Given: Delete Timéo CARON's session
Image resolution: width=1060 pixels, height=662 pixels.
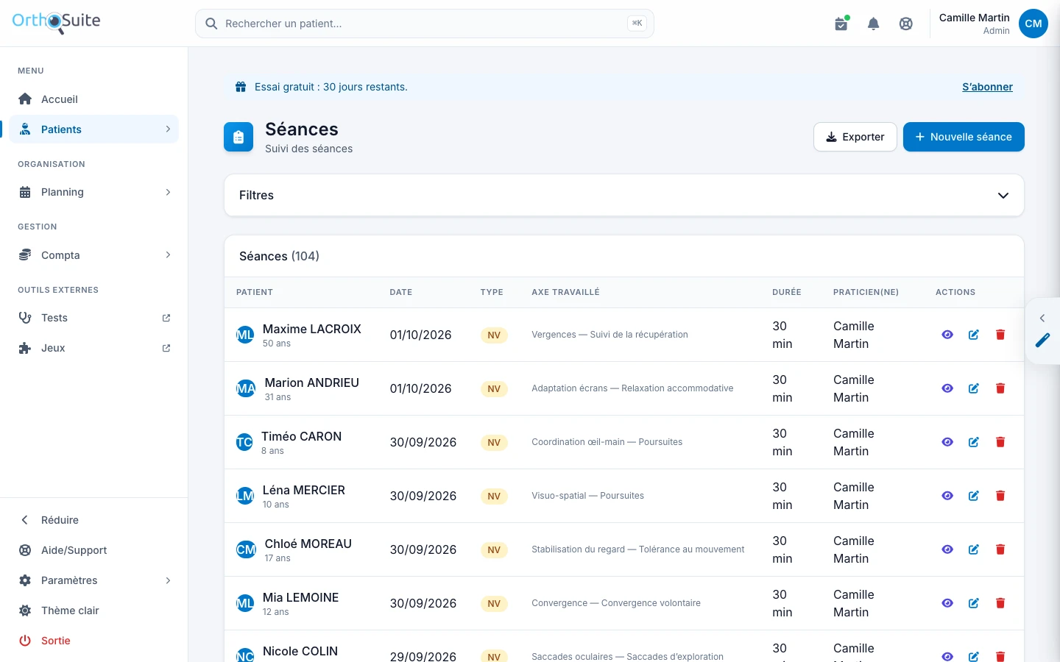Looking at the screenshot, I should (x=1000, y=442).
